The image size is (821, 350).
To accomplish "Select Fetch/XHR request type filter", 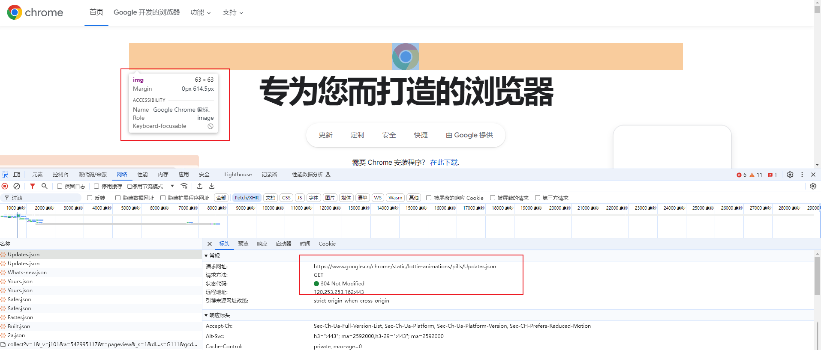I will click(247, 198).
